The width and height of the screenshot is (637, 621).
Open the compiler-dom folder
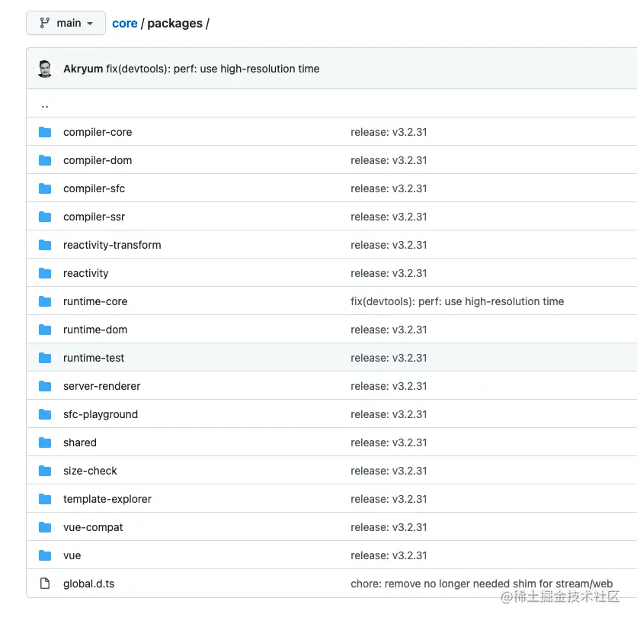[98, 160]
